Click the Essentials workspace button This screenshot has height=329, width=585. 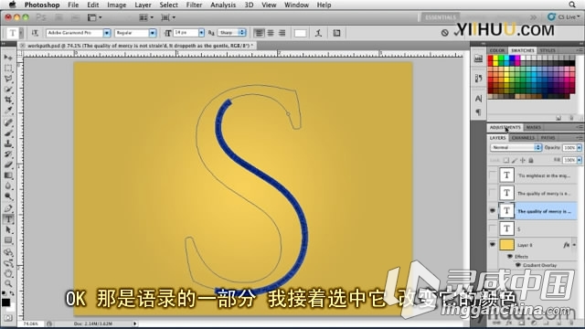pos(441,17)
